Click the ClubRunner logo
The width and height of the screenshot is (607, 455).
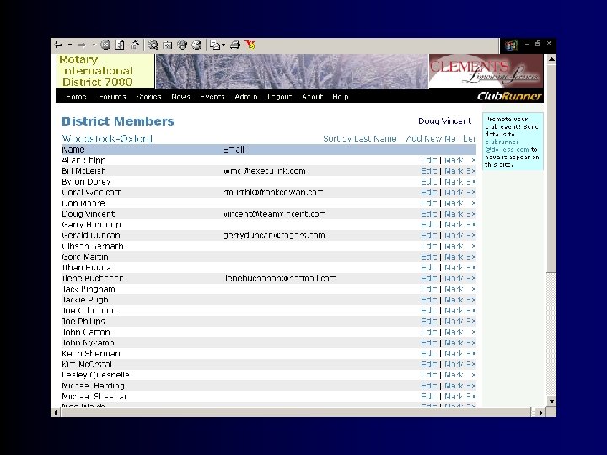point(509,96)
